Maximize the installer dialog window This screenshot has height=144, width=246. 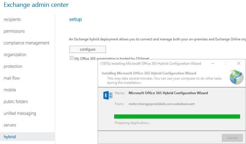[226, 63]
